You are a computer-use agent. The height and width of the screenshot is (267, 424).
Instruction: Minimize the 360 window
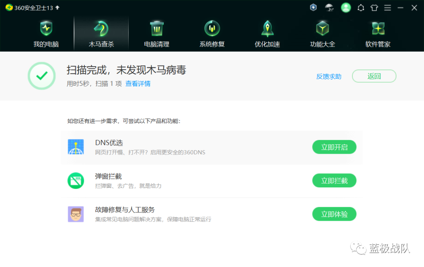(x=400, y=8)
